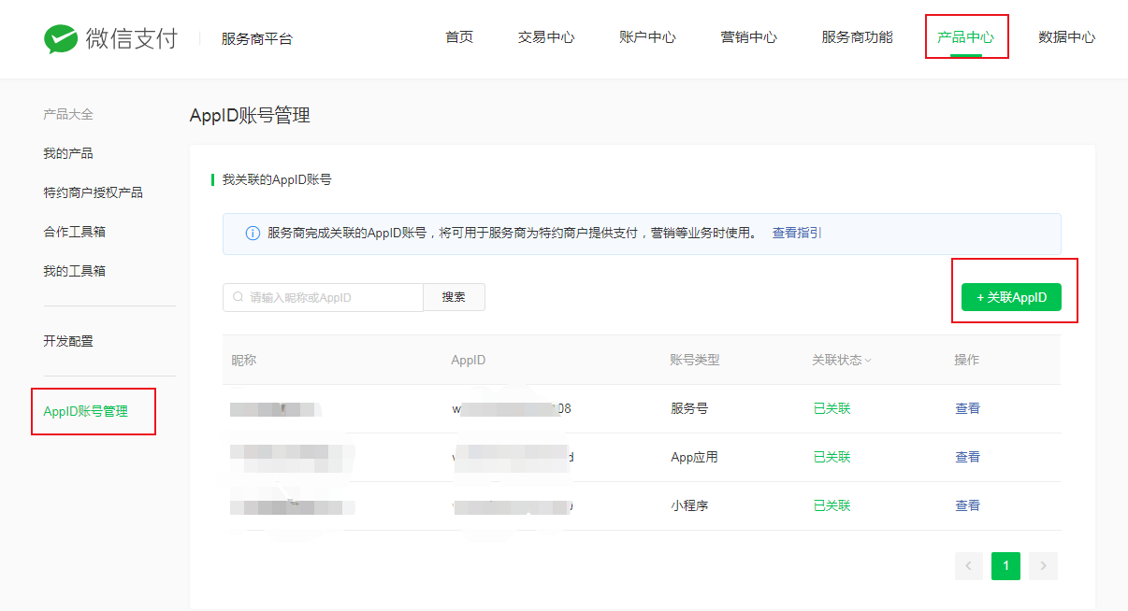Click the search magnifier icon
The width and height of the screenshot is (1128, 611).
tap(239, 297)
